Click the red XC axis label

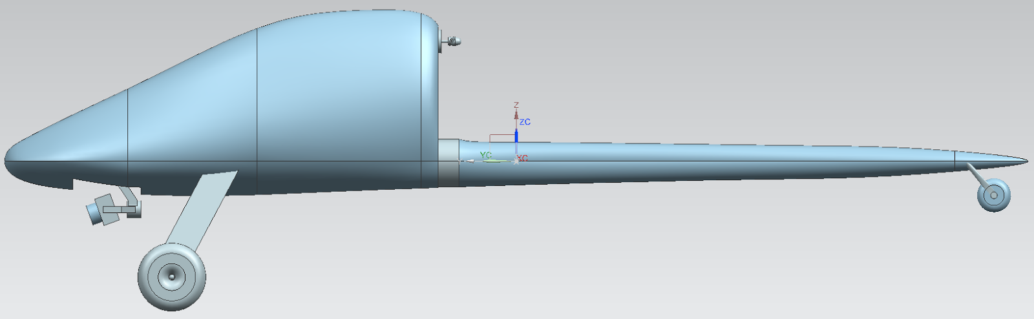(523, 158)
